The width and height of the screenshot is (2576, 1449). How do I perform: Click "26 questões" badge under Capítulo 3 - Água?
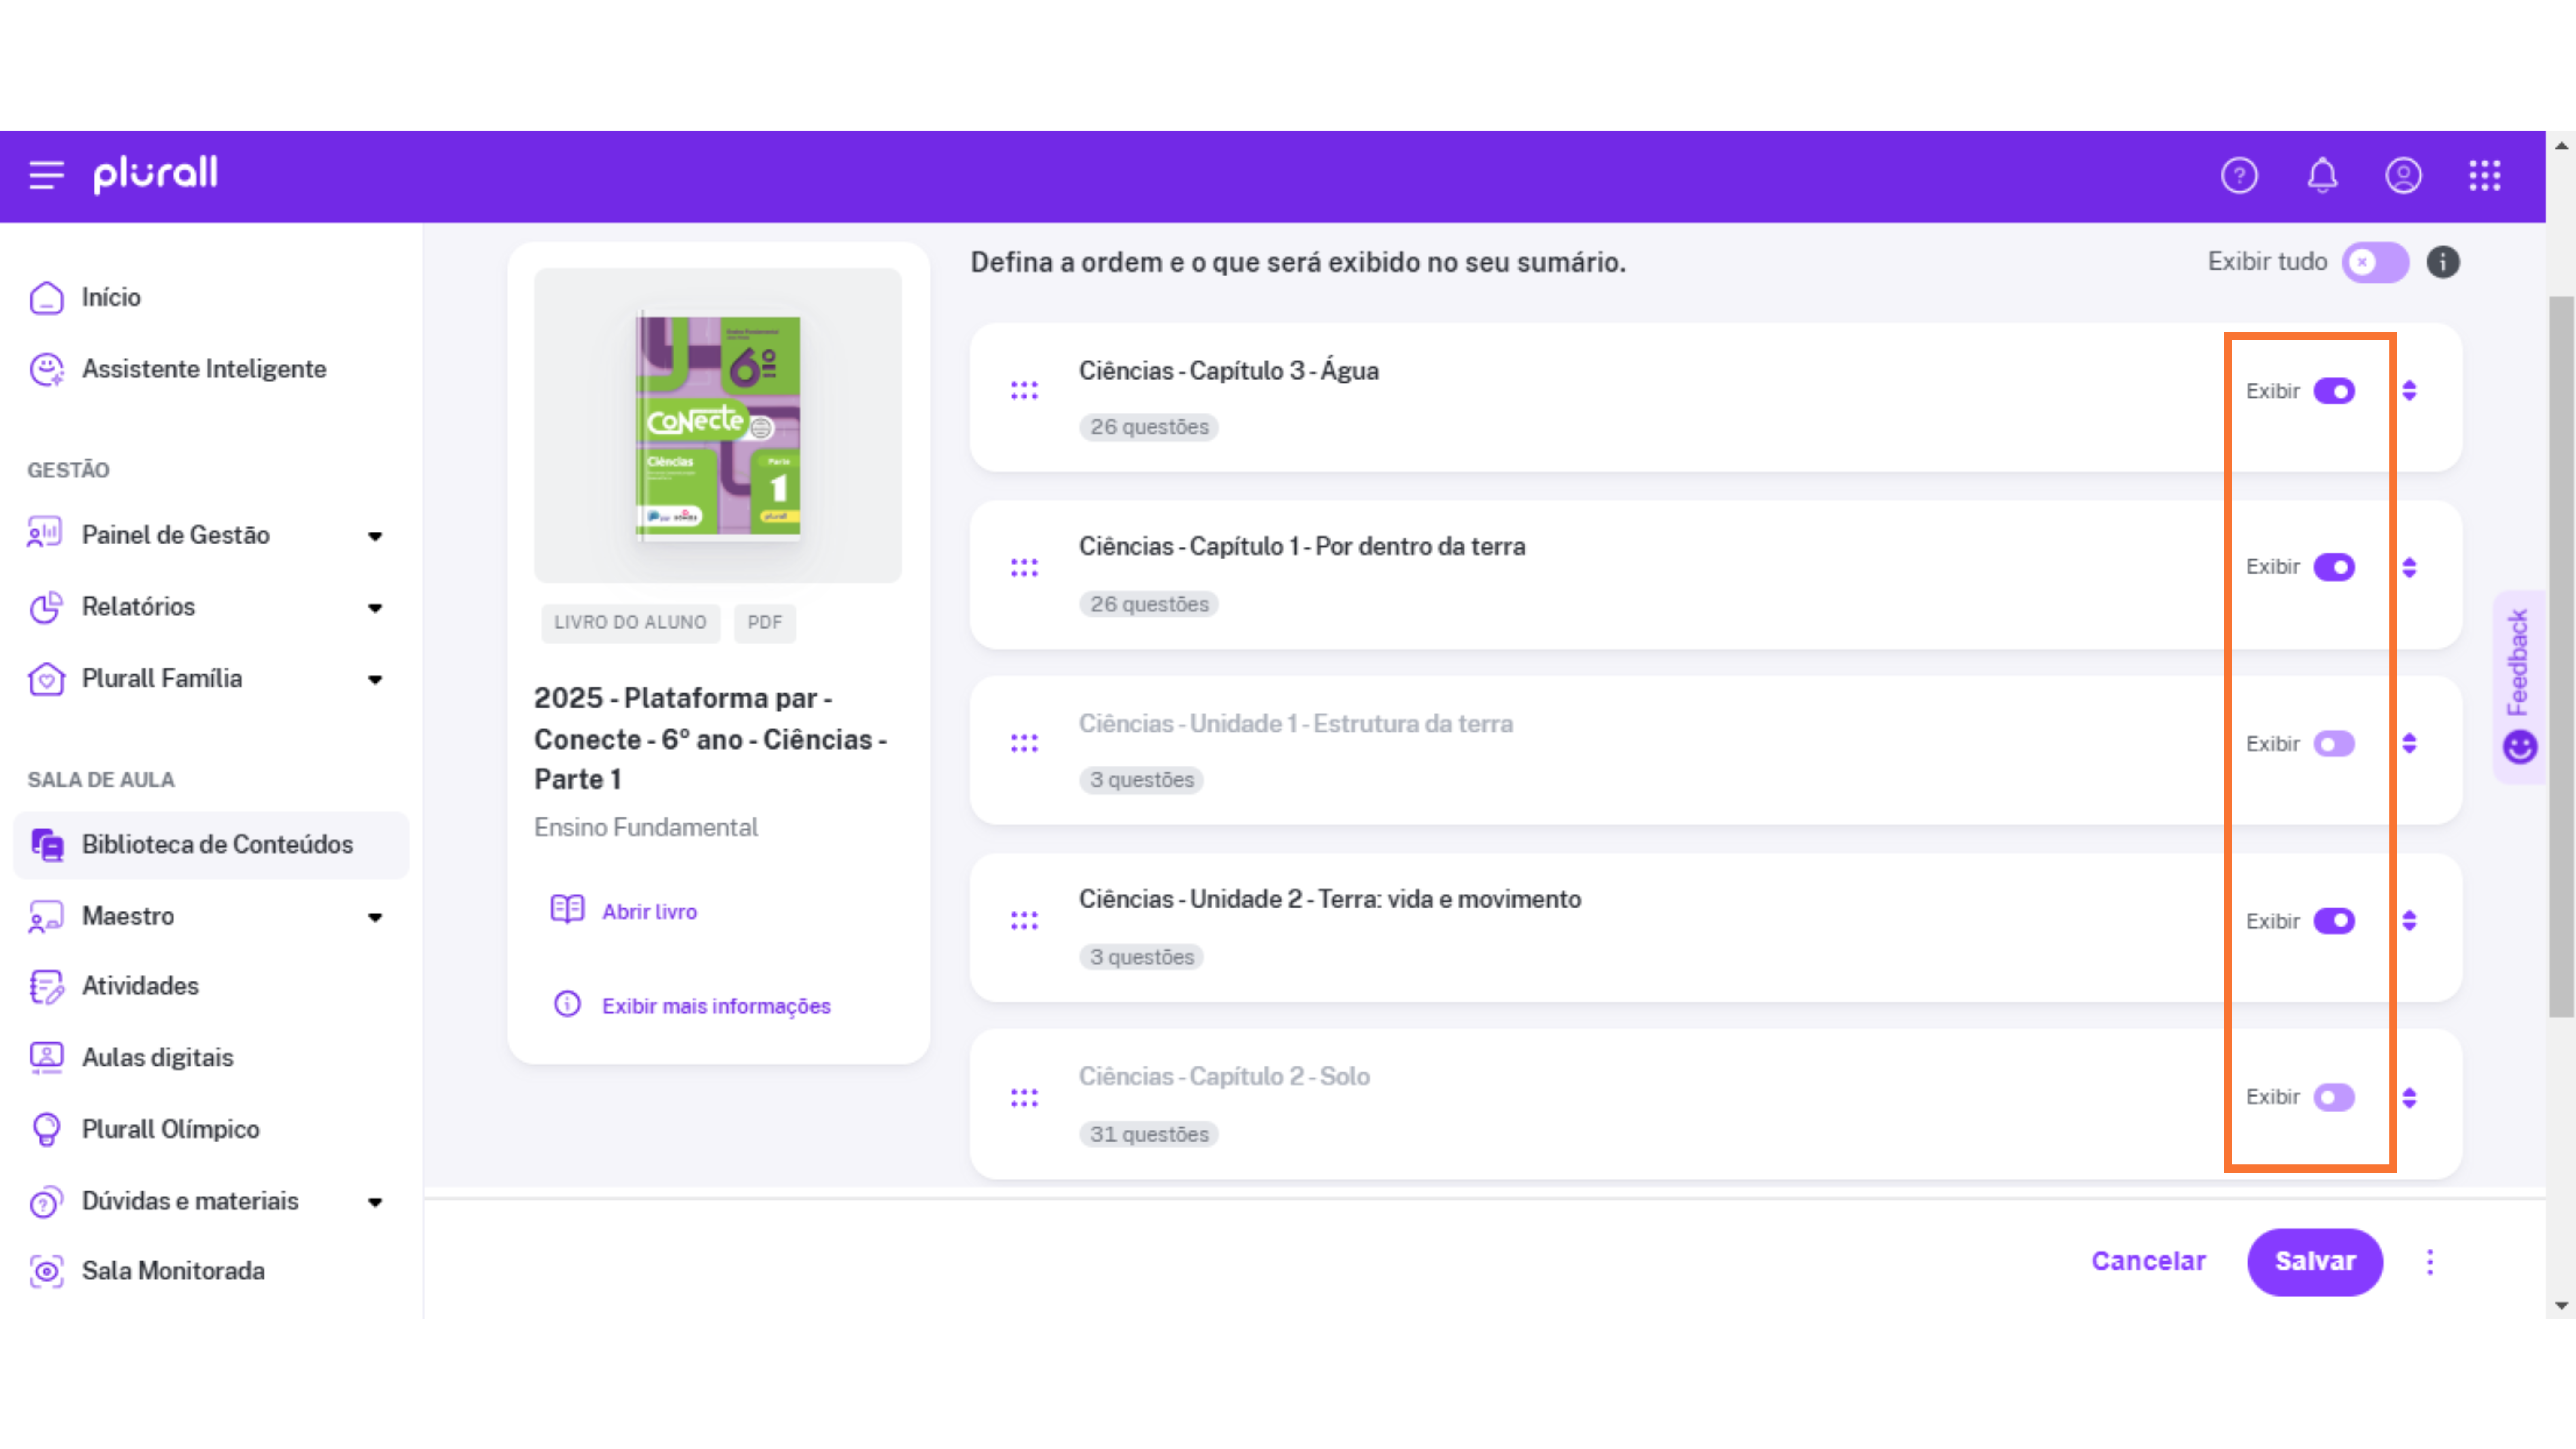(1149, 427)
